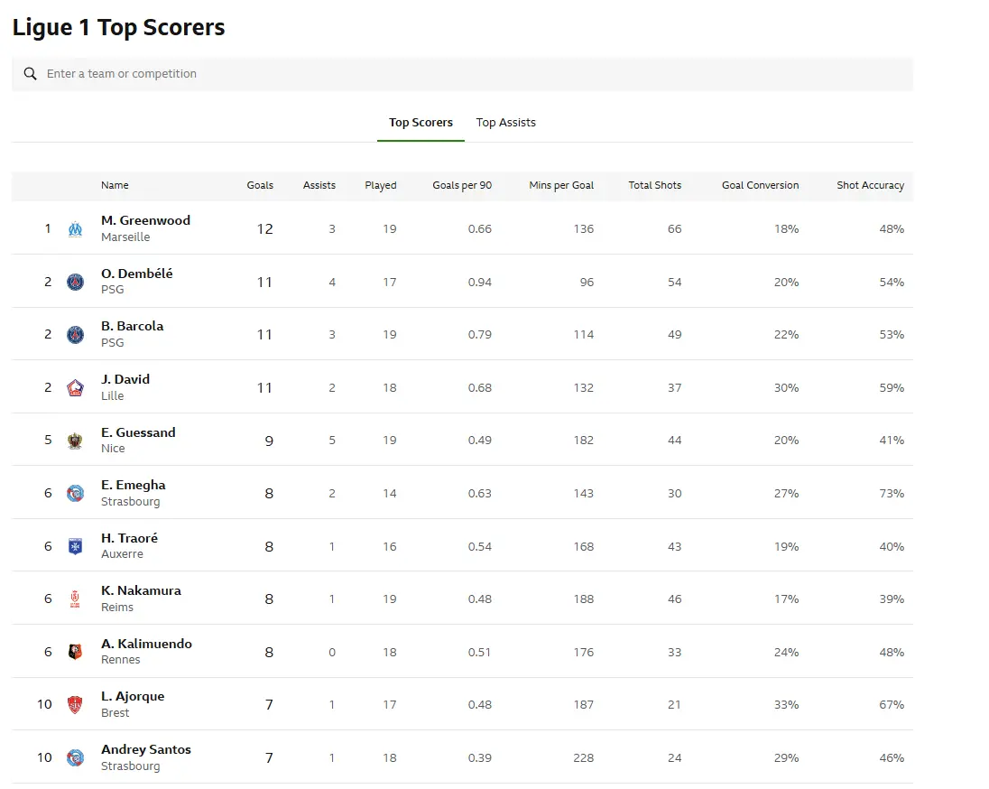Viewport: 989px width, 789px height.
Task: Click Strasbourg crest beside E. Emegha
Action: (75, 494)
